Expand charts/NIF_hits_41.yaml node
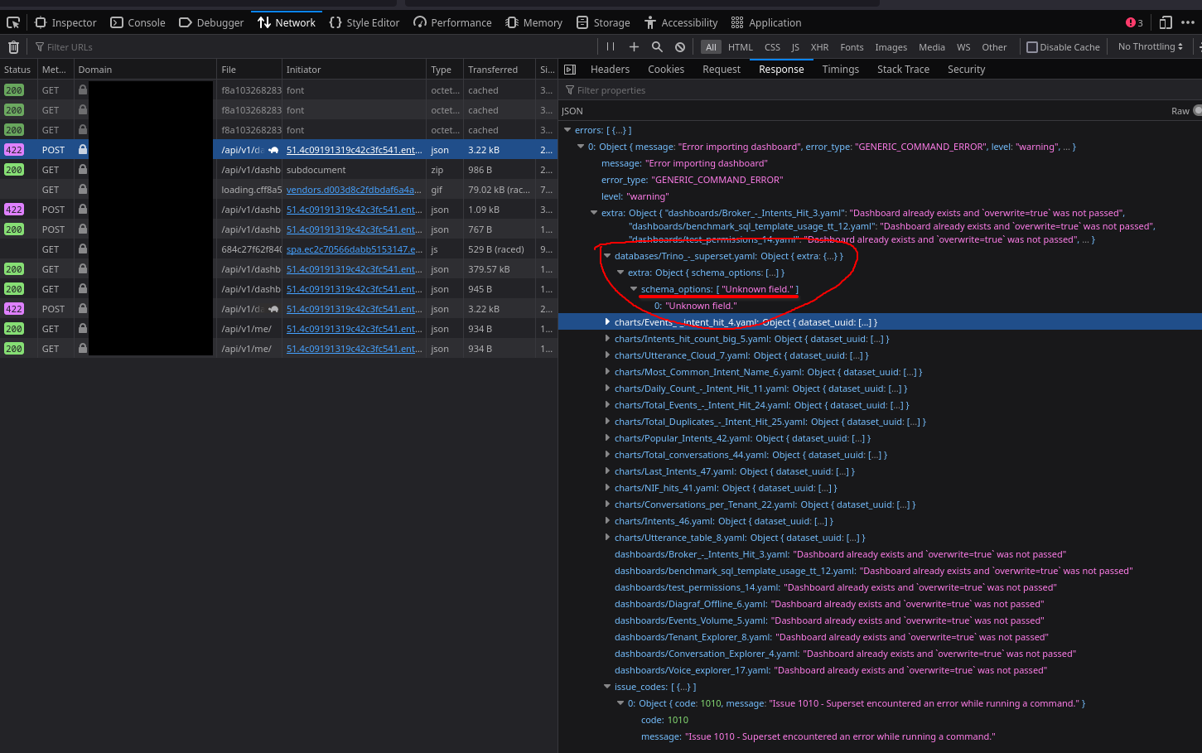 (607, 488)
